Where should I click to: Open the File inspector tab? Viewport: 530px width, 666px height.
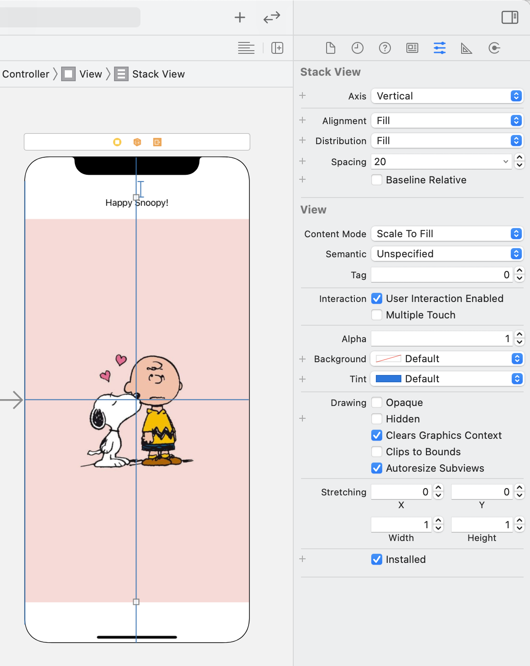click(331, 48)
